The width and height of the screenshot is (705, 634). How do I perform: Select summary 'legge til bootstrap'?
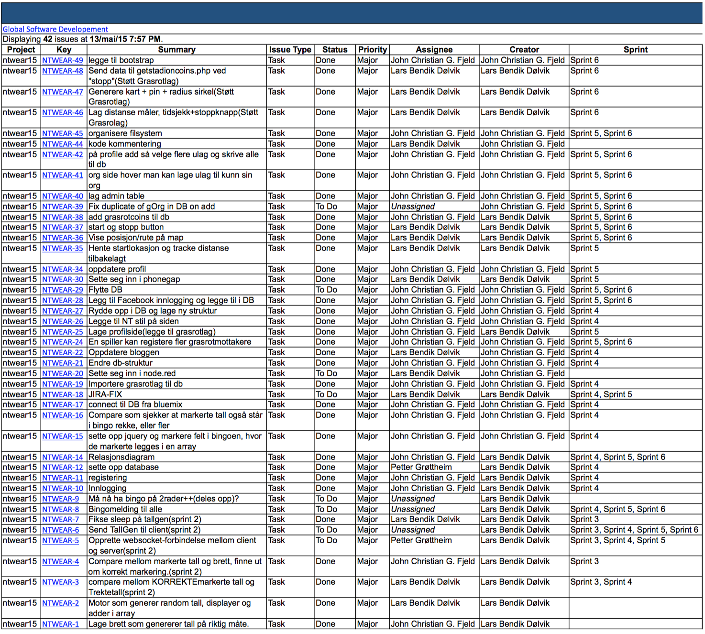(x=121, y=60)
